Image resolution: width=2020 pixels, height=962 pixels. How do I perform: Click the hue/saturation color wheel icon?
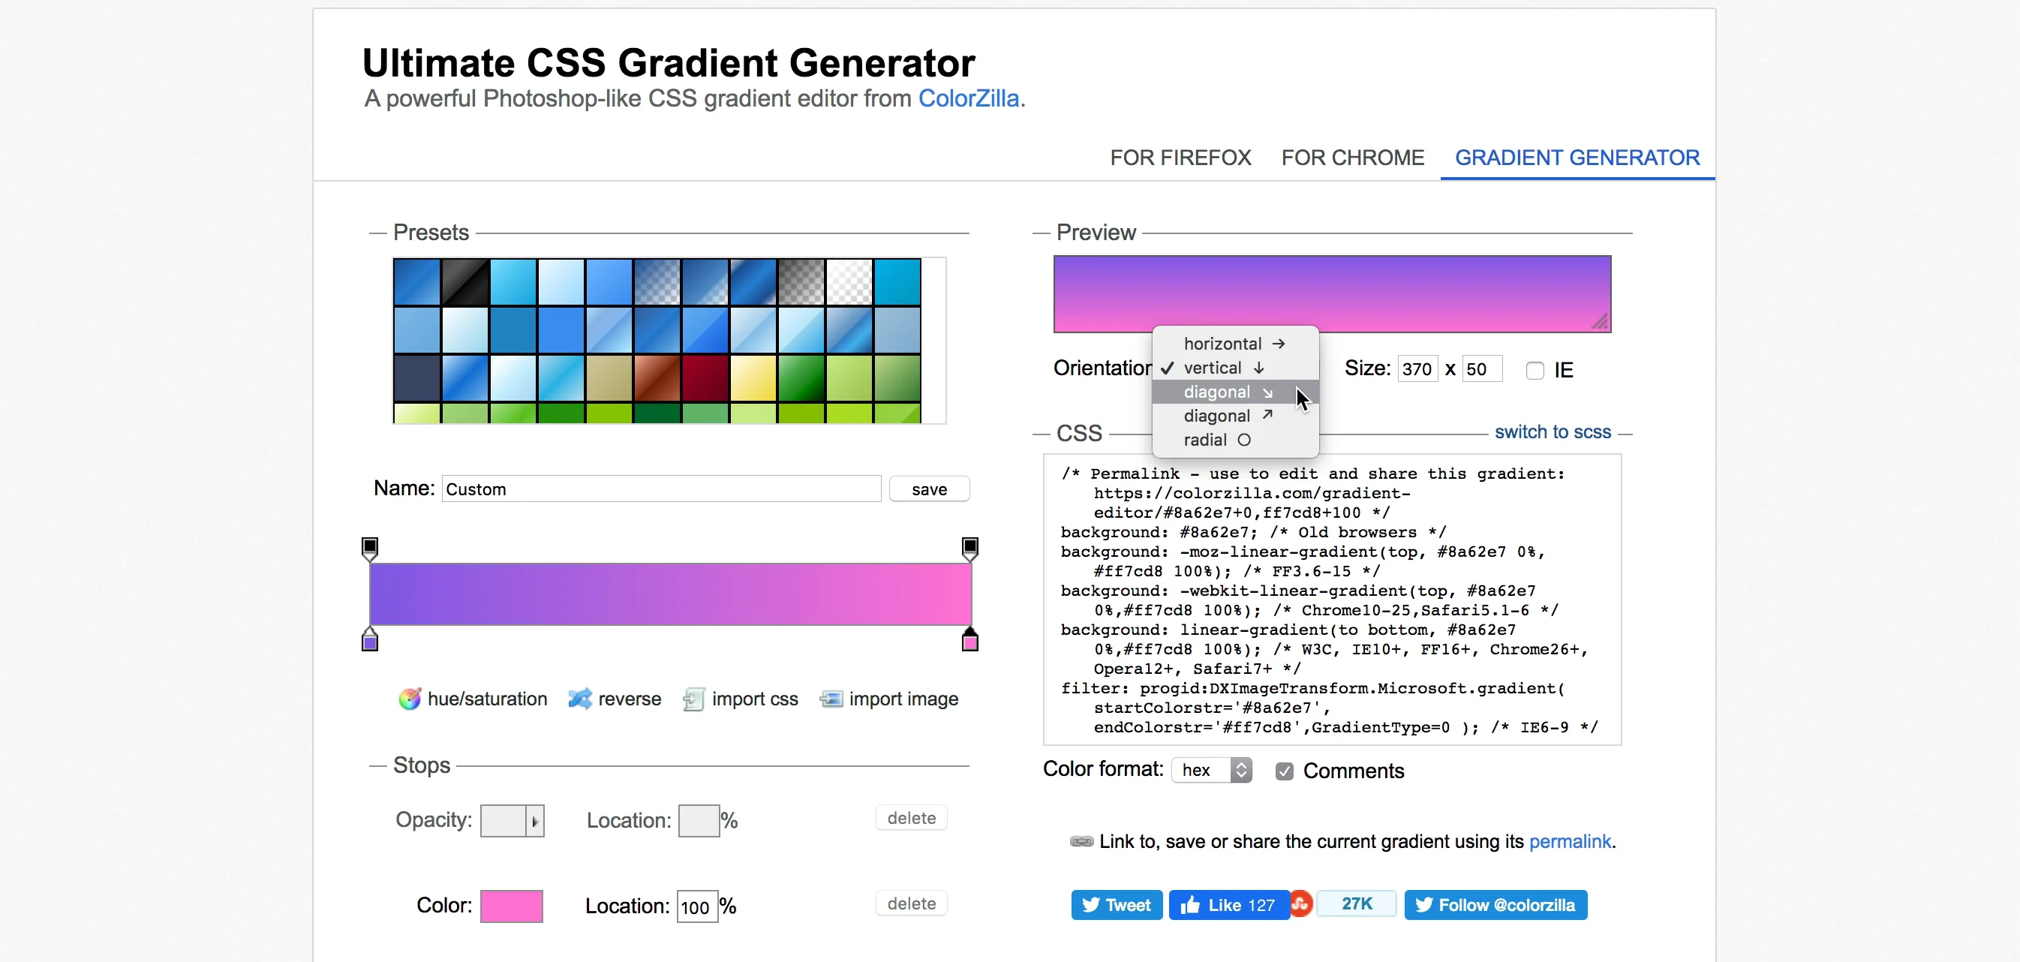click(410, 699)
